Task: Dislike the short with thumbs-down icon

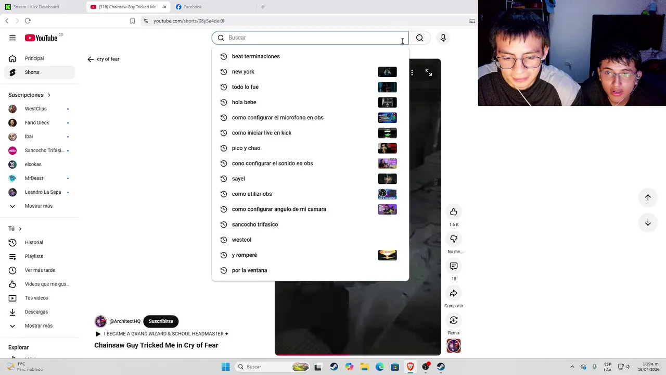Action: point(454,239)
